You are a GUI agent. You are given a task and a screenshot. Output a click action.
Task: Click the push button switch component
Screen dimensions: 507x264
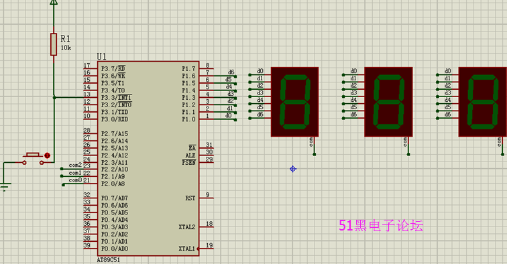[x=33, y=158]
